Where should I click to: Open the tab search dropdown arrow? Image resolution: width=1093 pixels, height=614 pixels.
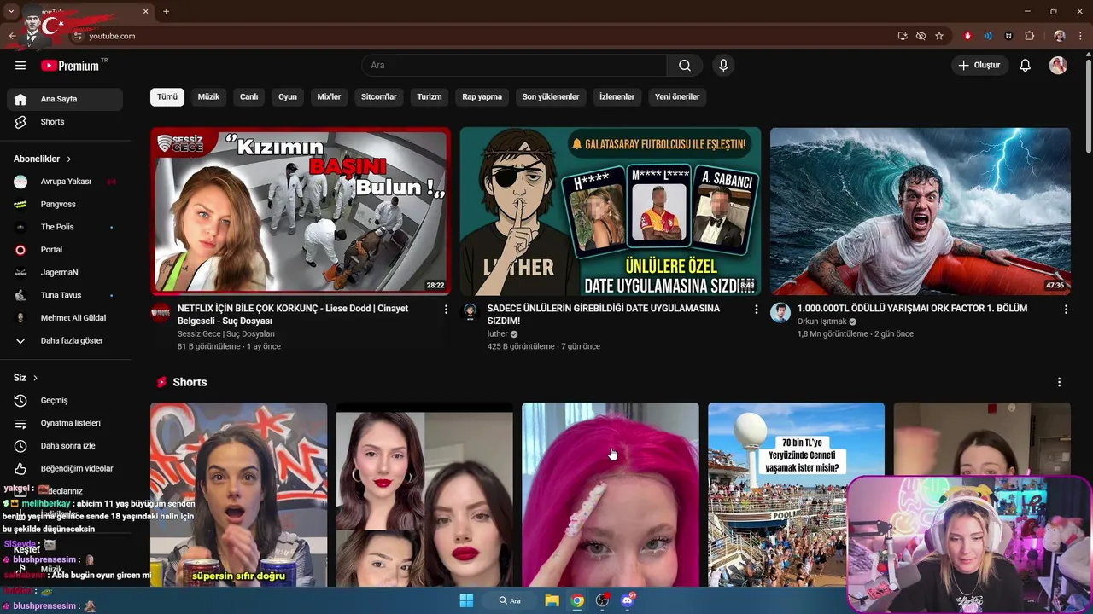[x=11, y=11]
